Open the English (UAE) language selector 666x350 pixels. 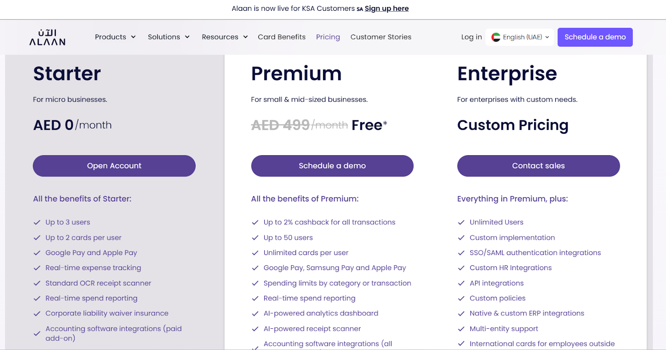click(520, 37)
